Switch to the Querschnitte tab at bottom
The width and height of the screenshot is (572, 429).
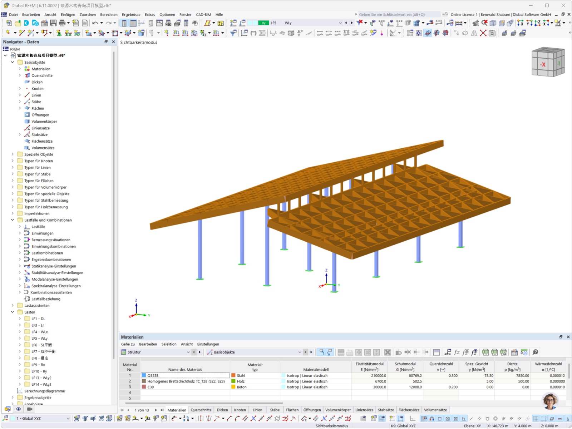pos(201,410)
